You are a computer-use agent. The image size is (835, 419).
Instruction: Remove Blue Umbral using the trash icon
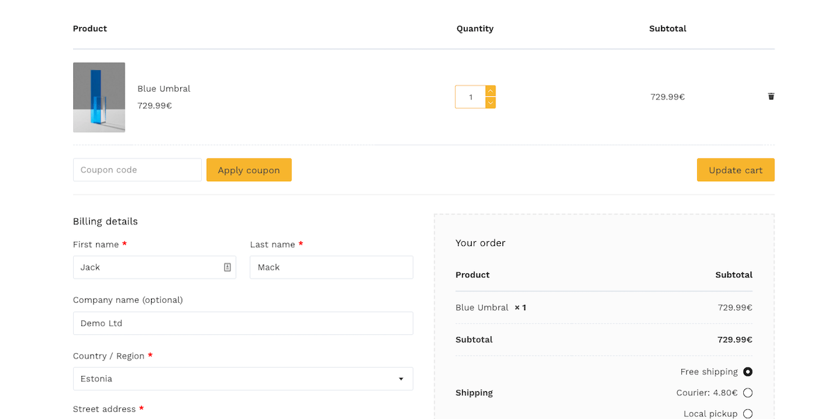771,97
